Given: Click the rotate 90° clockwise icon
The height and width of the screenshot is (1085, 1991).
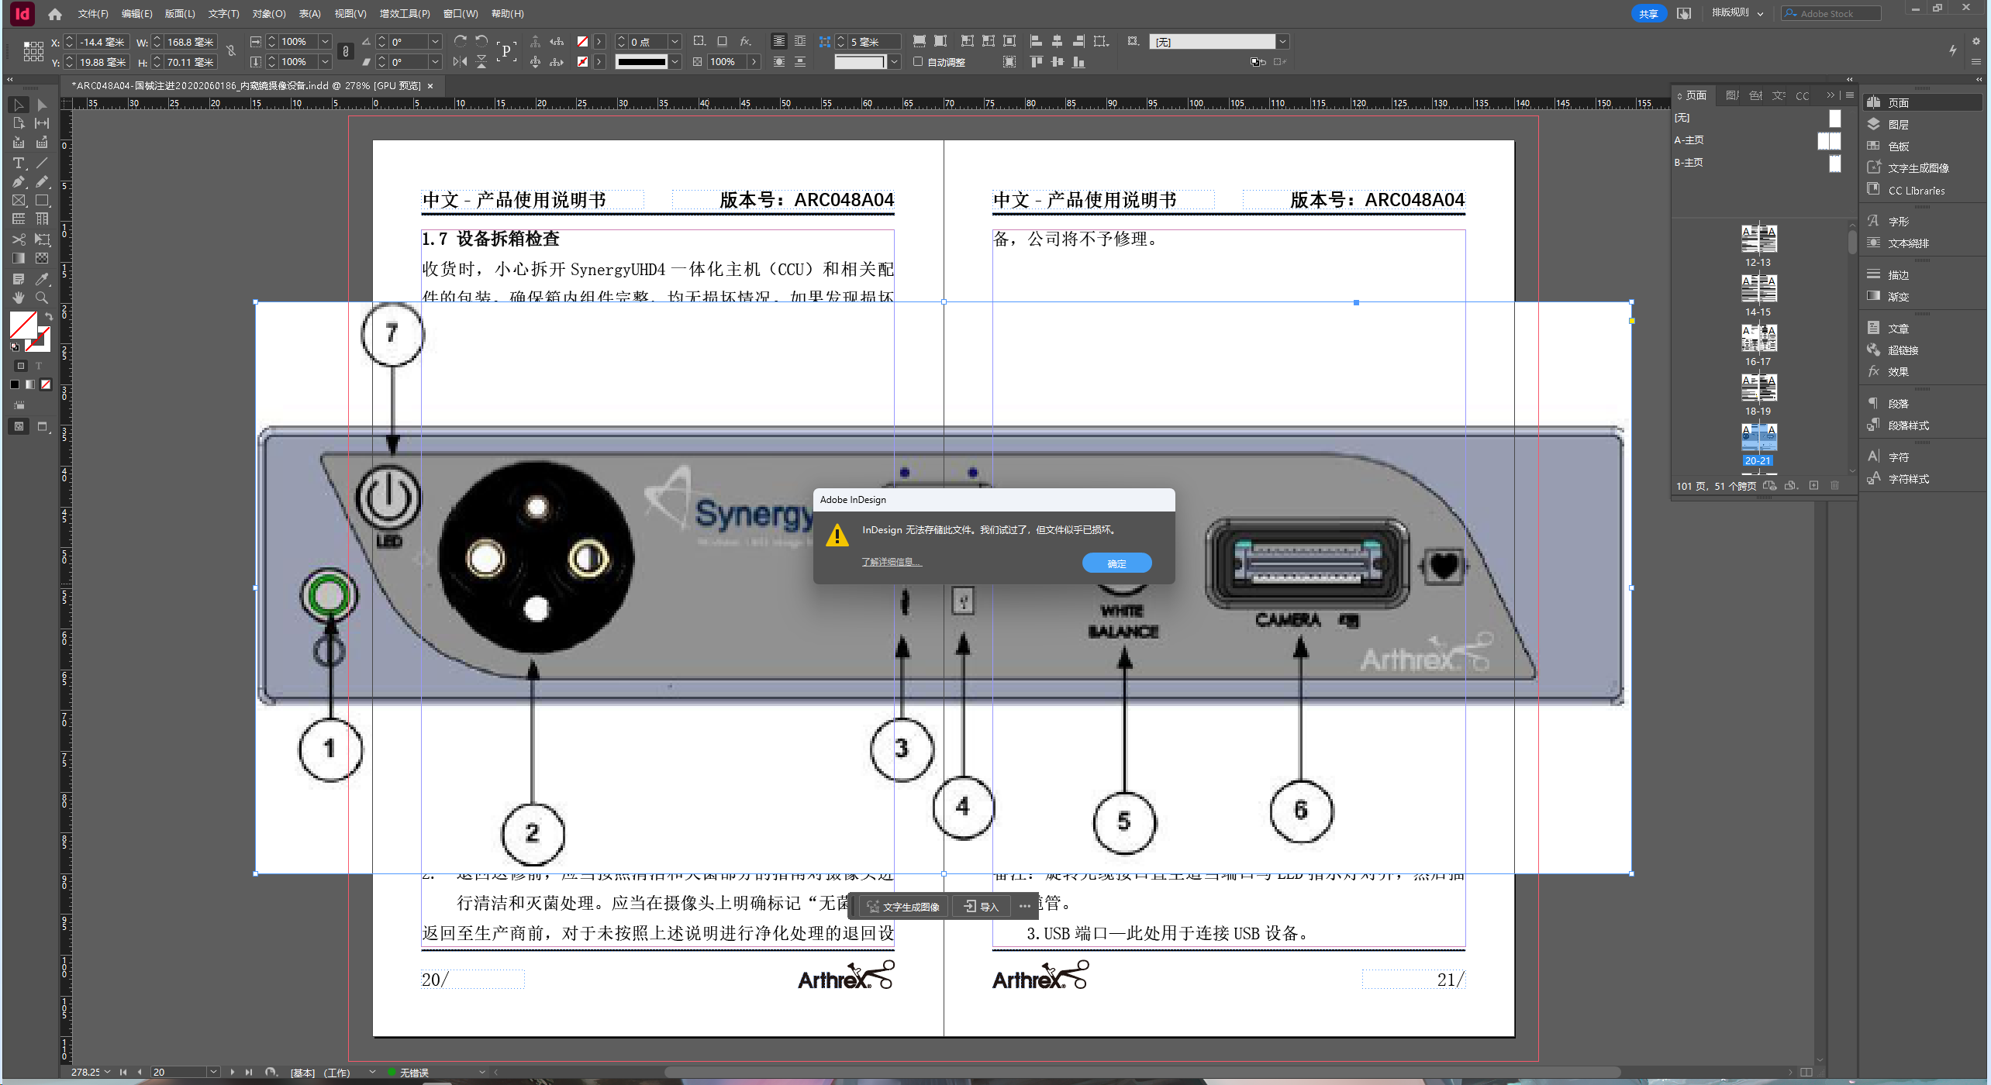Looking at the screenshot, I should click(461, 41).
